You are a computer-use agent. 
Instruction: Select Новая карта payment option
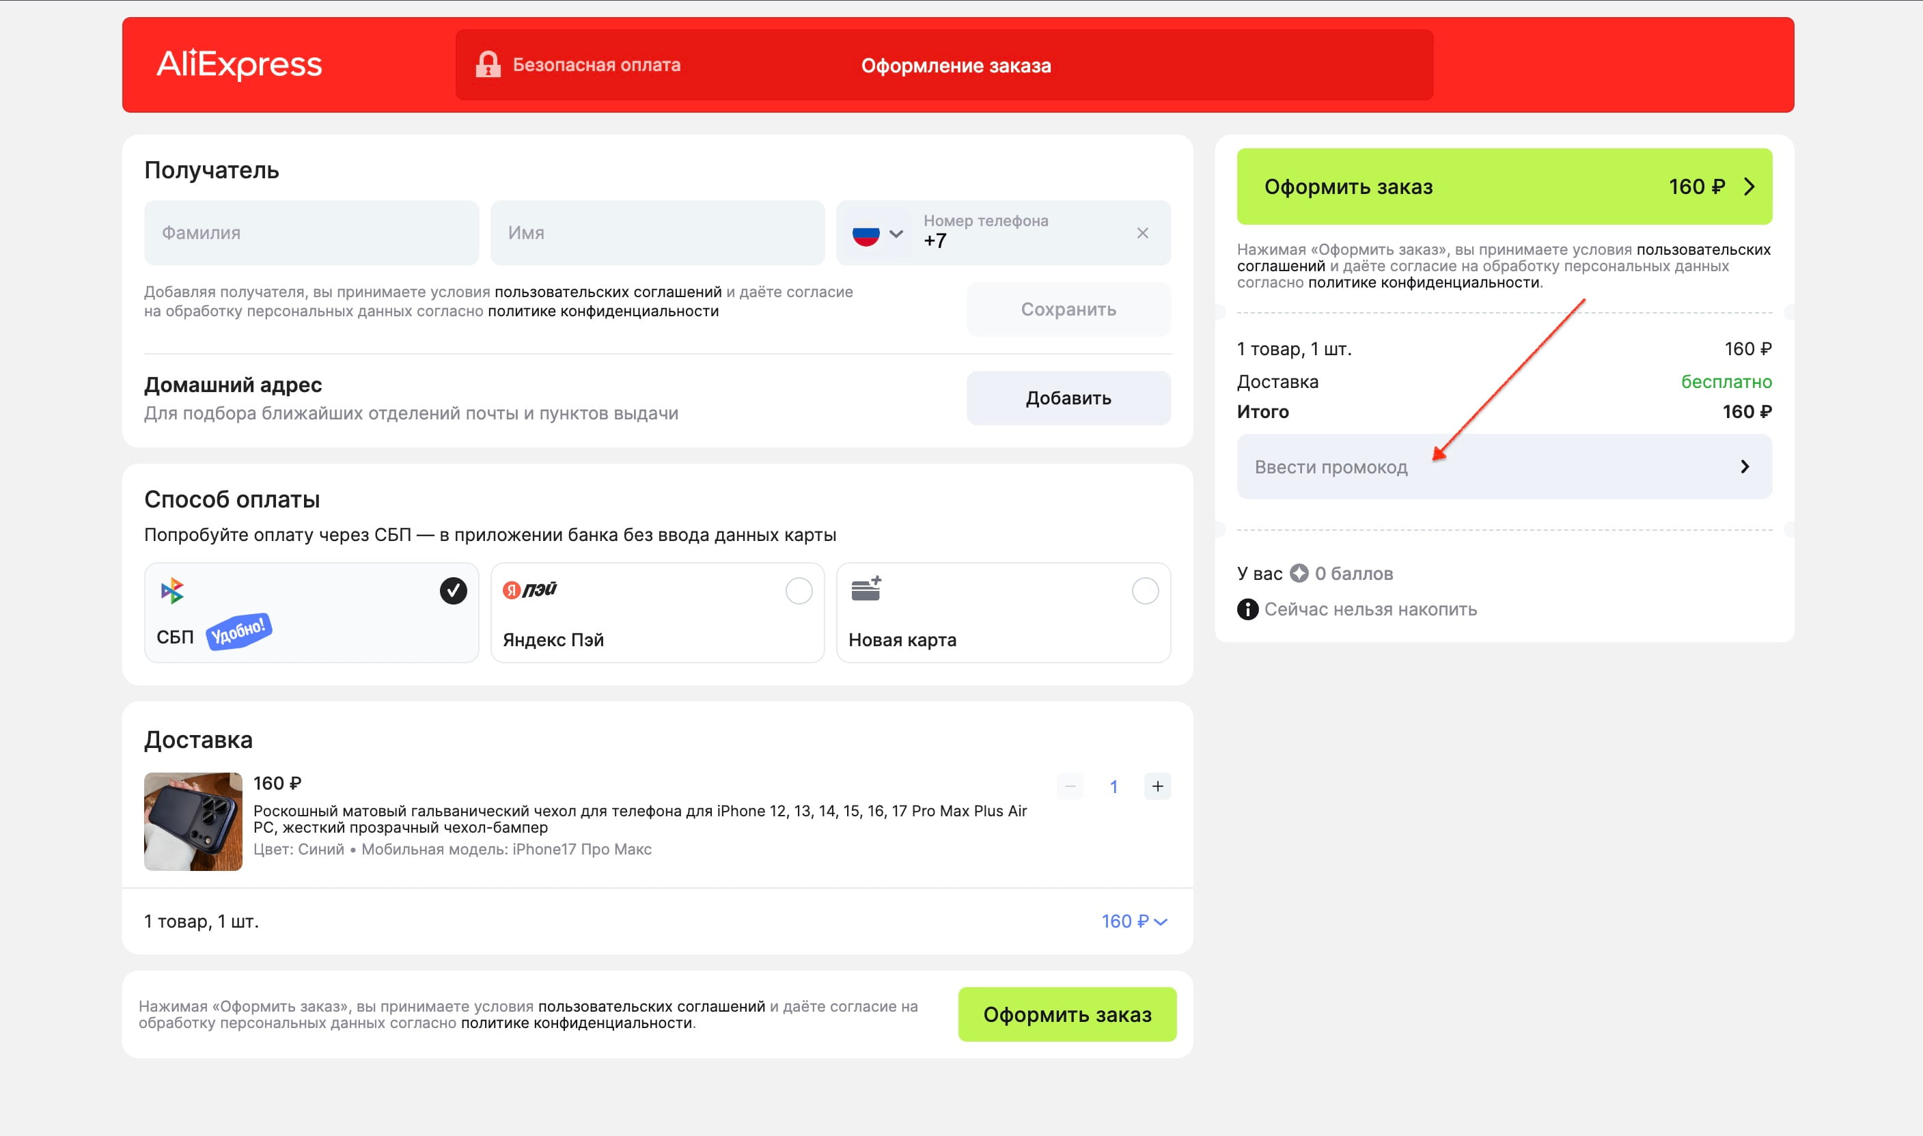pyautogui.click(x=1144, y=591)
